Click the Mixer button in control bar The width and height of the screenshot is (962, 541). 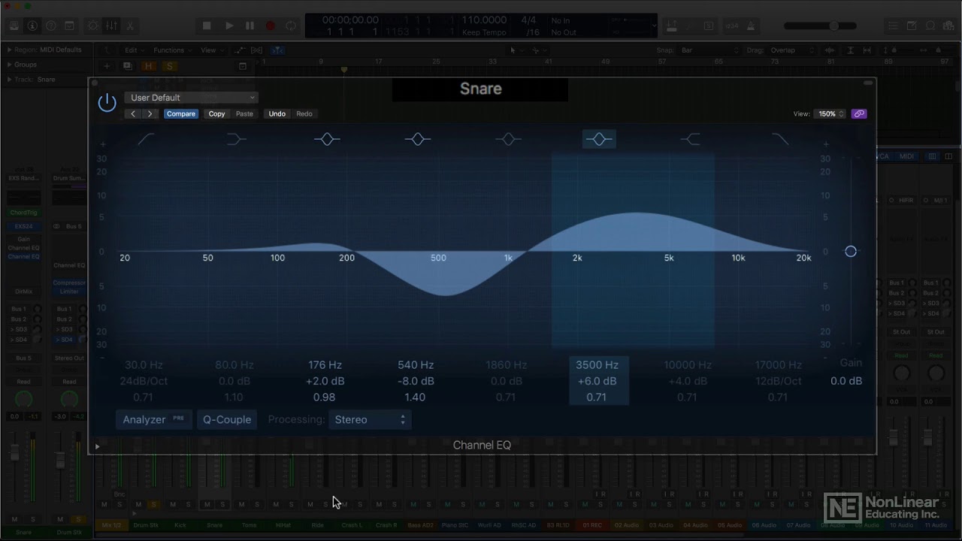click(111, 26)
